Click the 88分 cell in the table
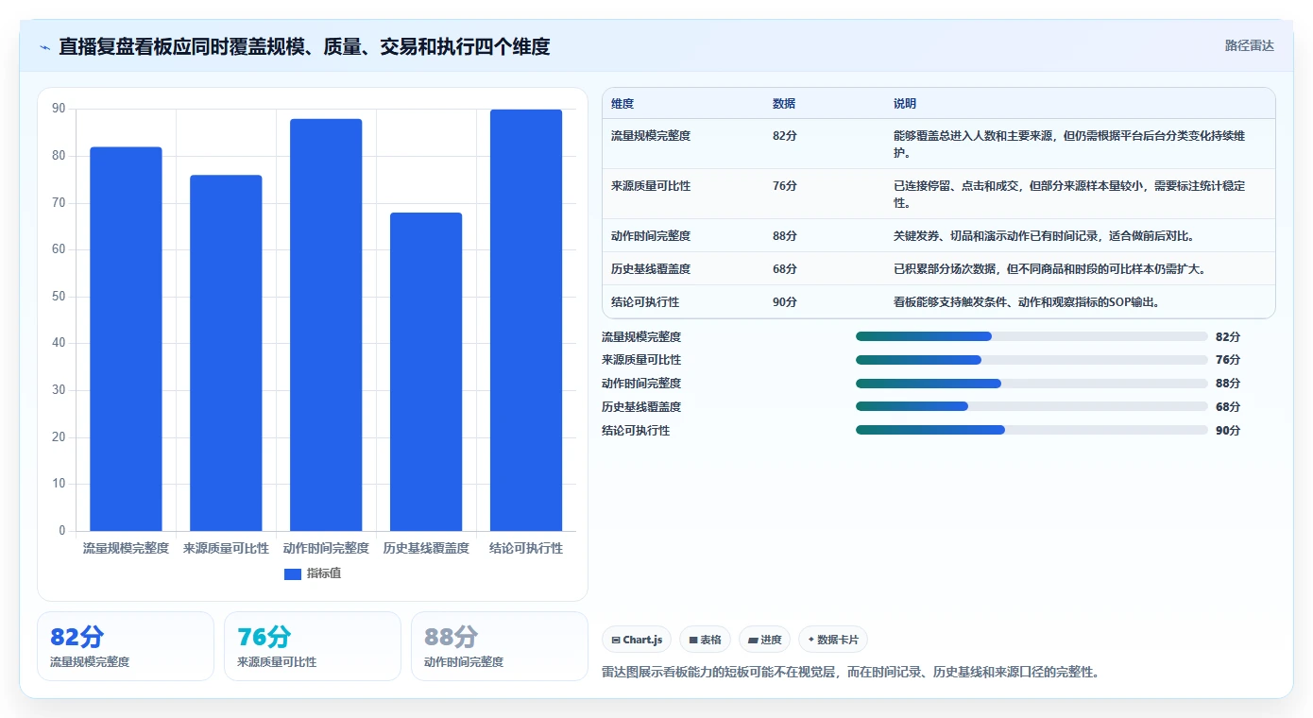Image resolution: width=1313 pixels, height=718 pixels. pyautogui.click(x=785, y=236)
